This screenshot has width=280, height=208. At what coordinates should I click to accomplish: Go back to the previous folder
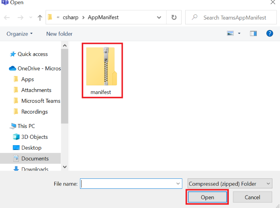click(x=7, y=18)
